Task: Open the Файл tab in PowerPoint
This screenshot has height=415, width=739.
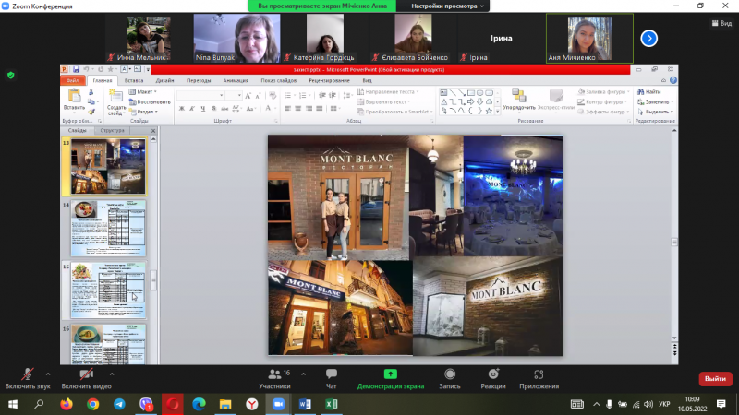Action: click(x=73, y=80)
